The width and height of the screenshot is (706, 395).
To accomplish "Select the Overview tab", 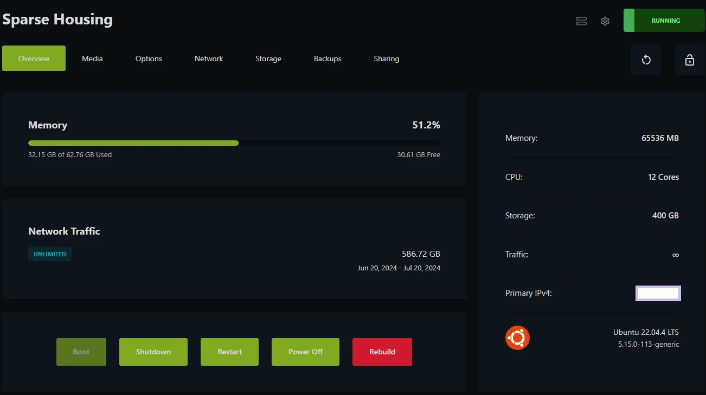I will (34, 59).
